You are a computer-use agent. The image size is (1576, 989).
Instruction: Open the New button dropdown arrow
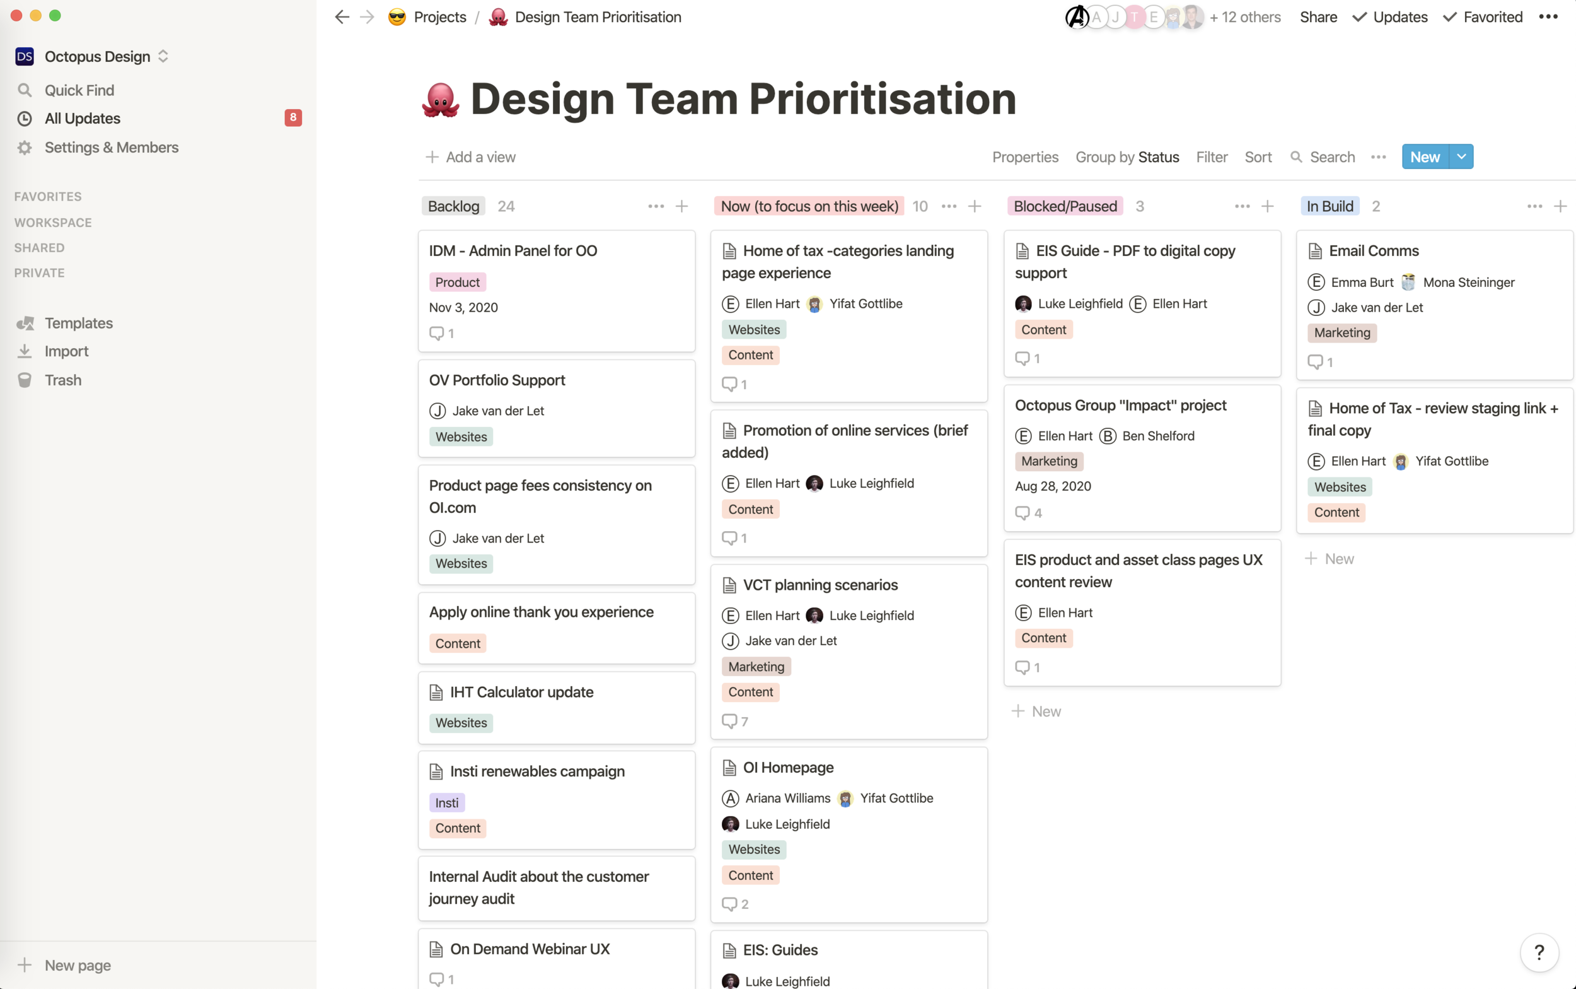pos(1462,157)
